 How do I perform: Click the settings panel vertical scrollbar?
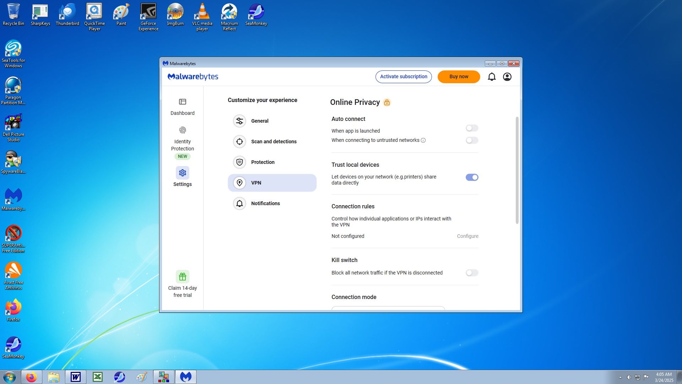517,170
